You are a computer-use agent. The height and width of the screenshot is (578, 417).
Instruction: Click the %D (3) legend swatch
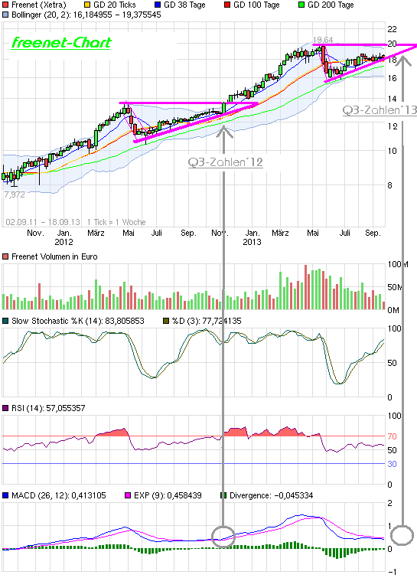tap(166, 321)
